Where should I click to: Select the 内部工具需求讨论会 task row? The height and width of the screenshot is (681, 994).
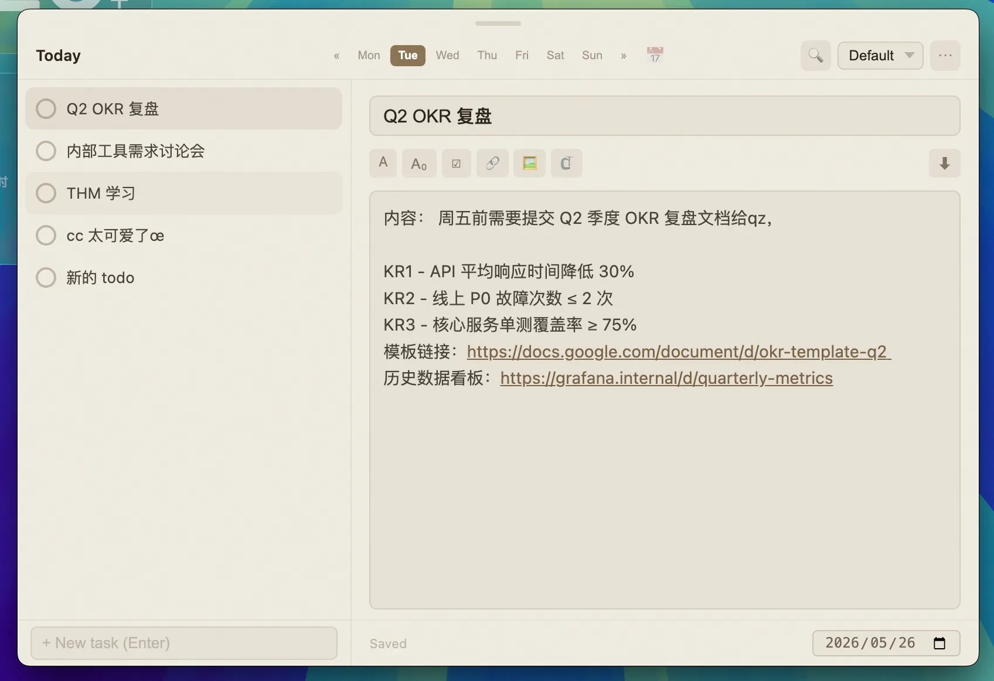183,151
